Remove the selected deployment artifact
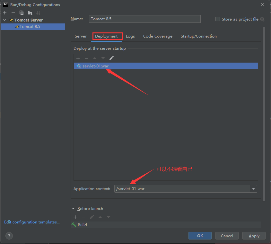Image resolution: width=271 pixels, height=244 pixels. (86, 58)
